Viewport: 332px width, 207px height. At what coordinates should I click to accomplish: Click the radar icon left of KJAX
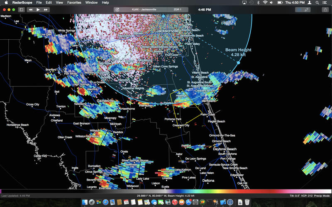pyautogui.click(x=118, y=9)
